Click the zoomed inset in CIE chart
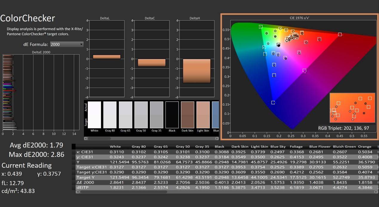This screenshot has height=207, width=379. (352, 108)
